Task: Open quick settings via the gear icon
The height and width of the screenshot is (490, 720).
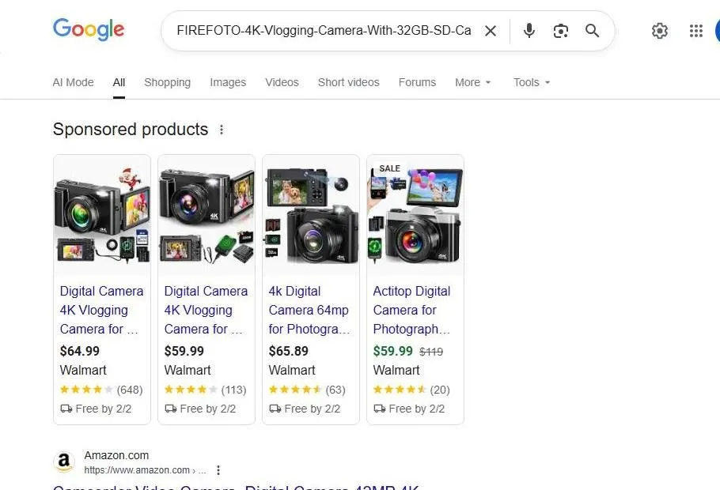Action: [660, 31]
